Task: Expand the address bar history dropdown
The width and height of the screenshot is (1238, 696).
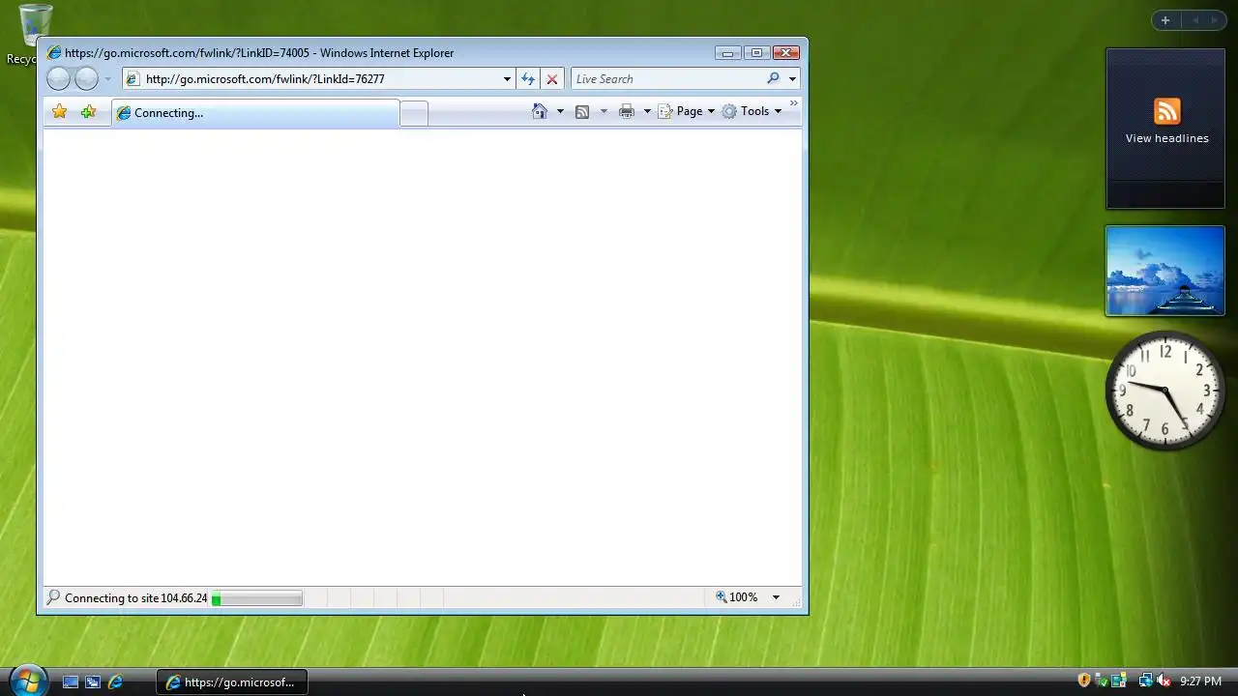Action: pyautogui.click(x=507, y=79)
